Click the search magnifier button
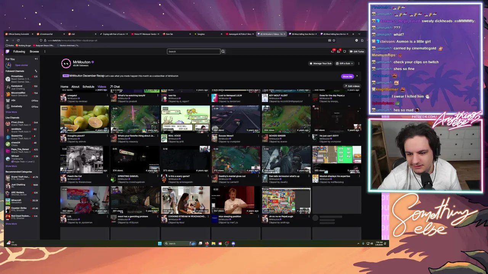 (x=223, y=51)
